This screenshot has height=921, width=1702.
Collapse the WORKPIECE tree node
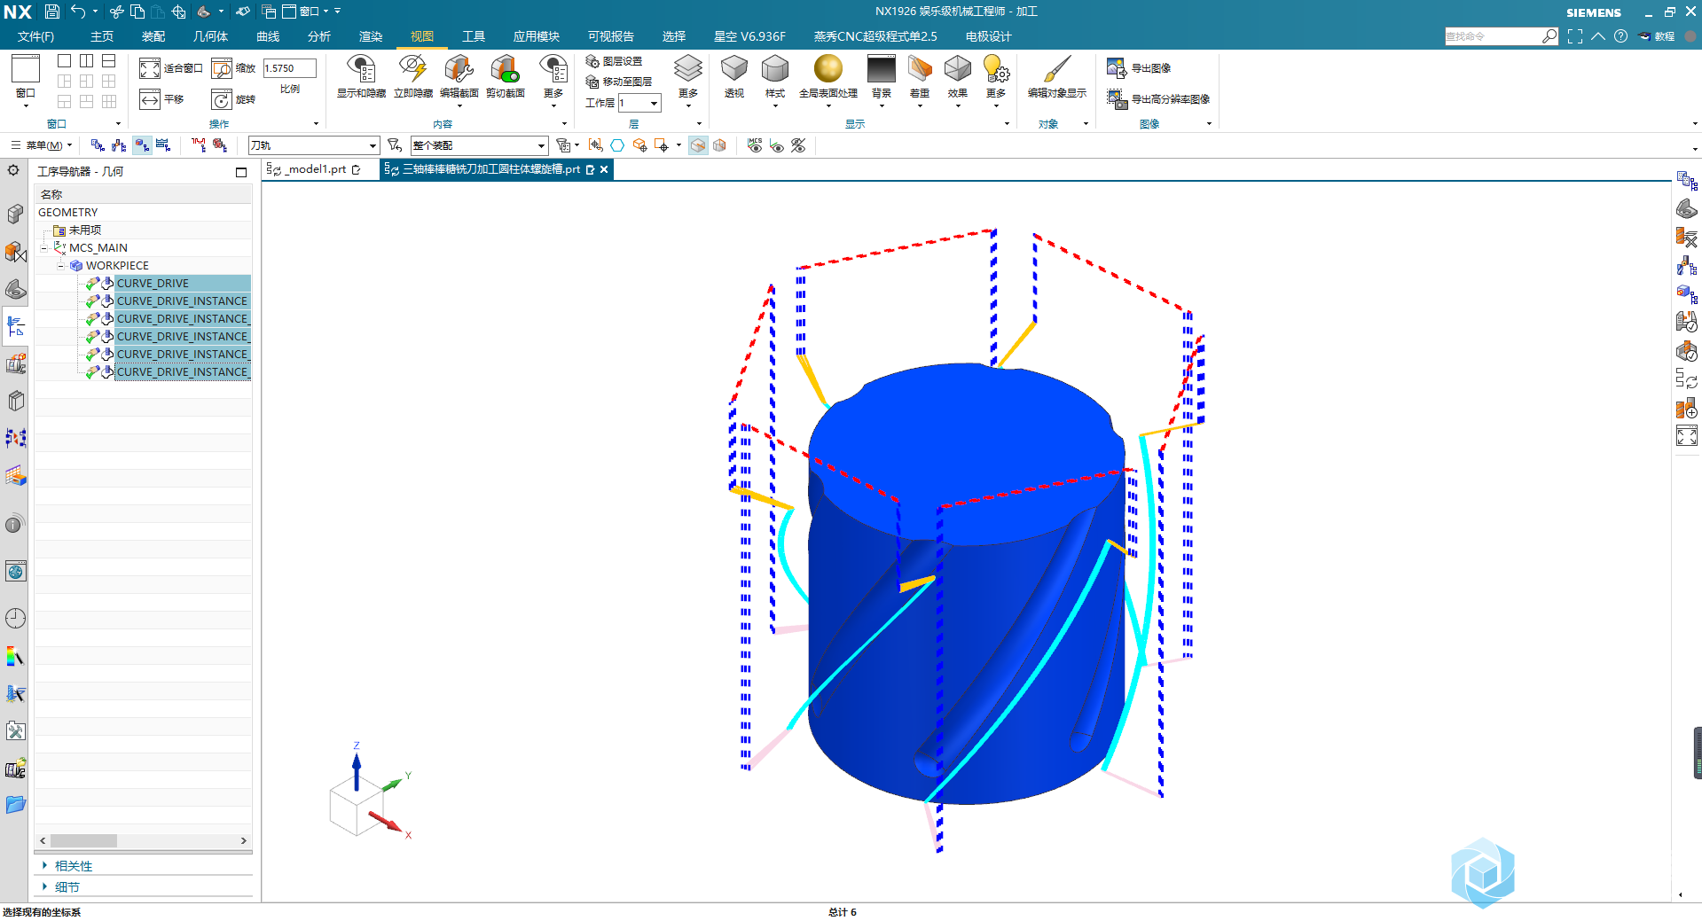60,266
